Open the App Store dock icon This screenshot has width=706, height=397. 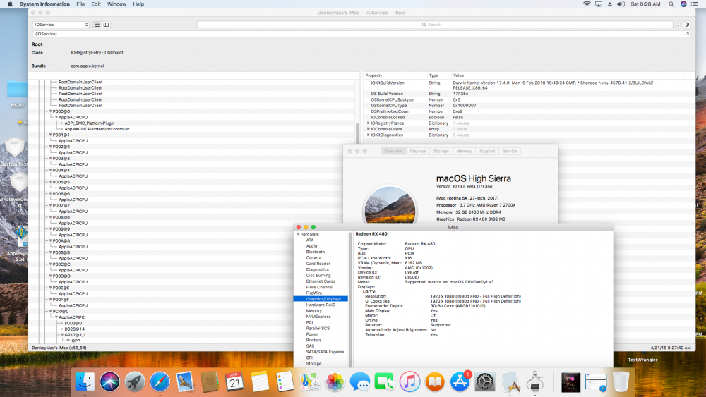click(x=460, y=381)
